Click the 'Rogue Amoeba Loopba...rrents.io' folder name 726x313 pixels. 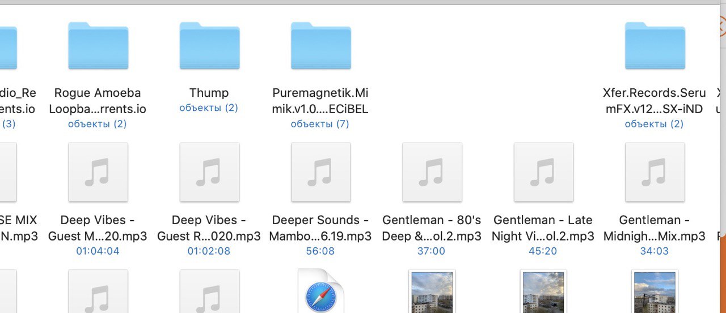[x=98, y=101]
